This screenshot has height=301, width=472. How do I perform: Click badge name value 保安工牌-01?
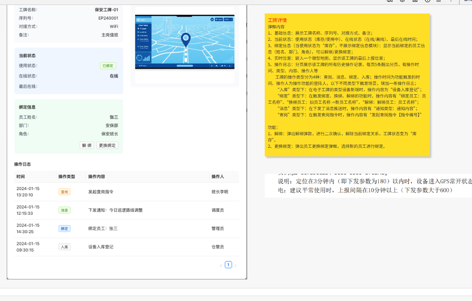point(107,9)
